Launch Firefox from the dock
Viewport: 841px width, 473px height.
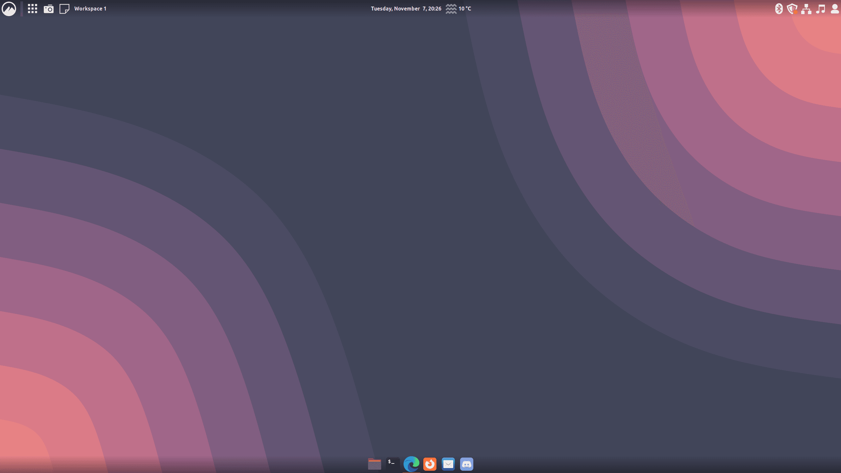pyautogui.click(x=430, y=464)
